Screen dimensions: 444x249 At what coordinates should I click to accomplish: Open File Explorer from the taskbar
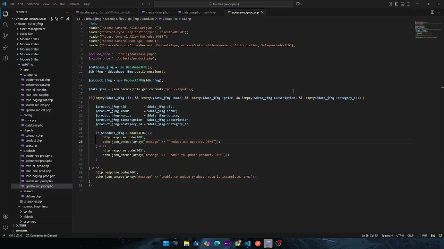click(187, 243)
